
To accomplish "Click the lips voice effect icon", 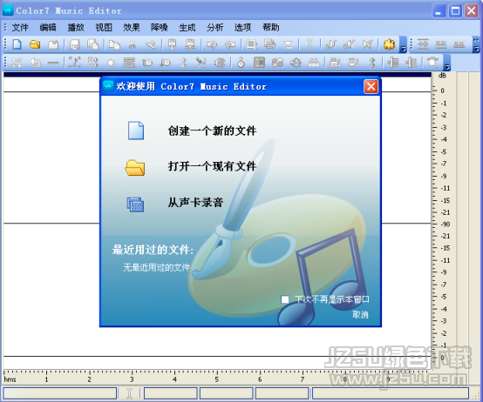I will [x=353, y=63].
